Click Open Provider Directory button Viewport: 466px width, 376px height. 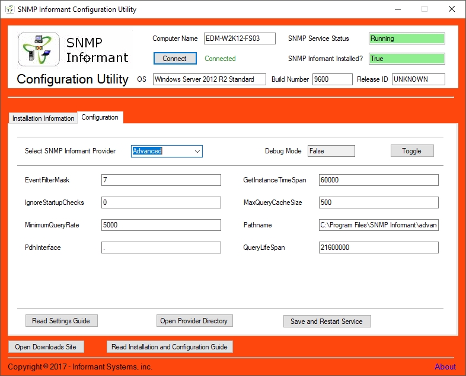click(194, 321)
